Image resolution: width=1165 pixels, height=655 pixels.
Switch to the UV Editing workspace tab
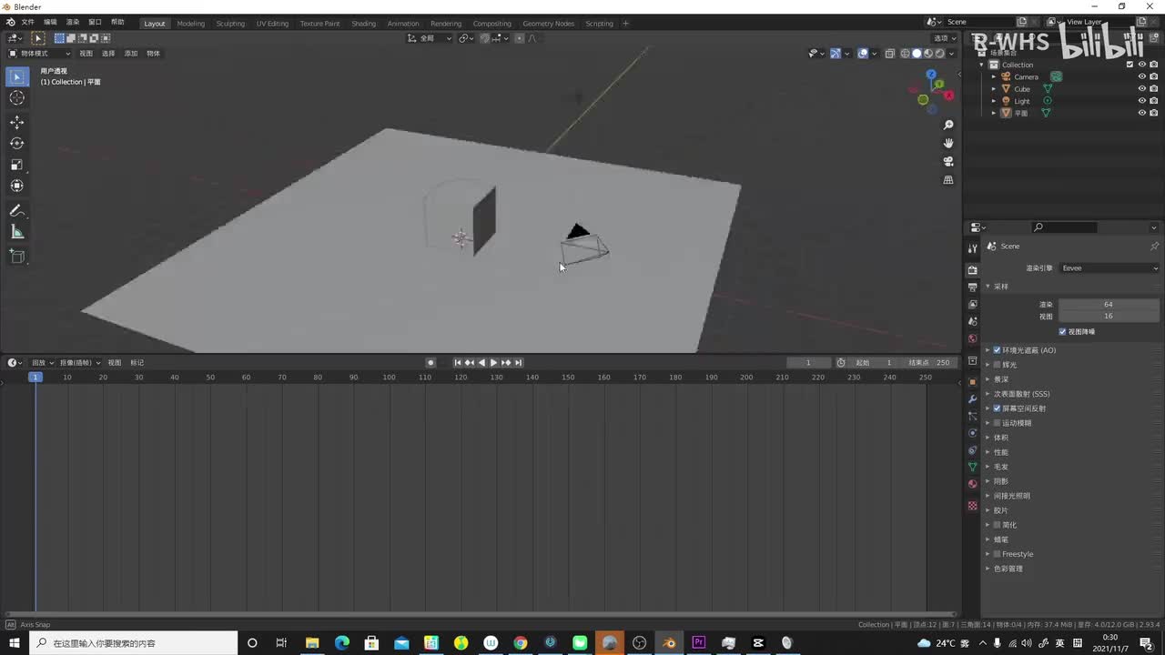272,24
